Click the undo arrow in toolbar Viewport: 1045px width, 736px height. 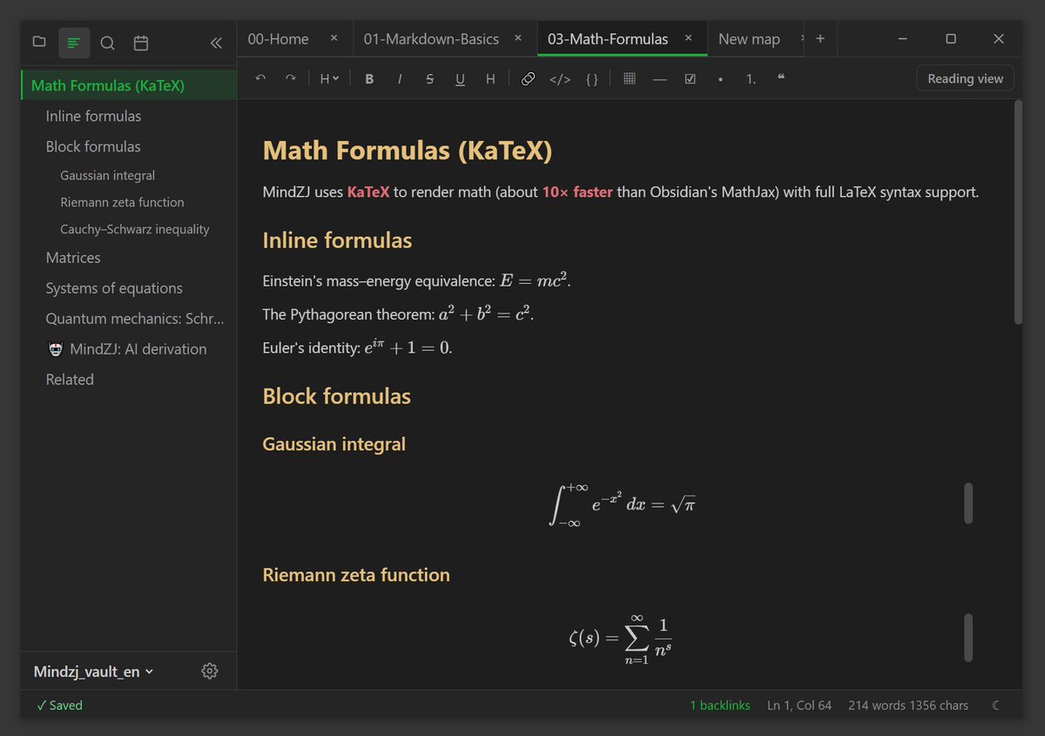tap(260, 78)
